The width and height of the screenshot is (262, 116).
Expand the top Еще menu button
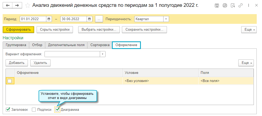click(249, 30)
